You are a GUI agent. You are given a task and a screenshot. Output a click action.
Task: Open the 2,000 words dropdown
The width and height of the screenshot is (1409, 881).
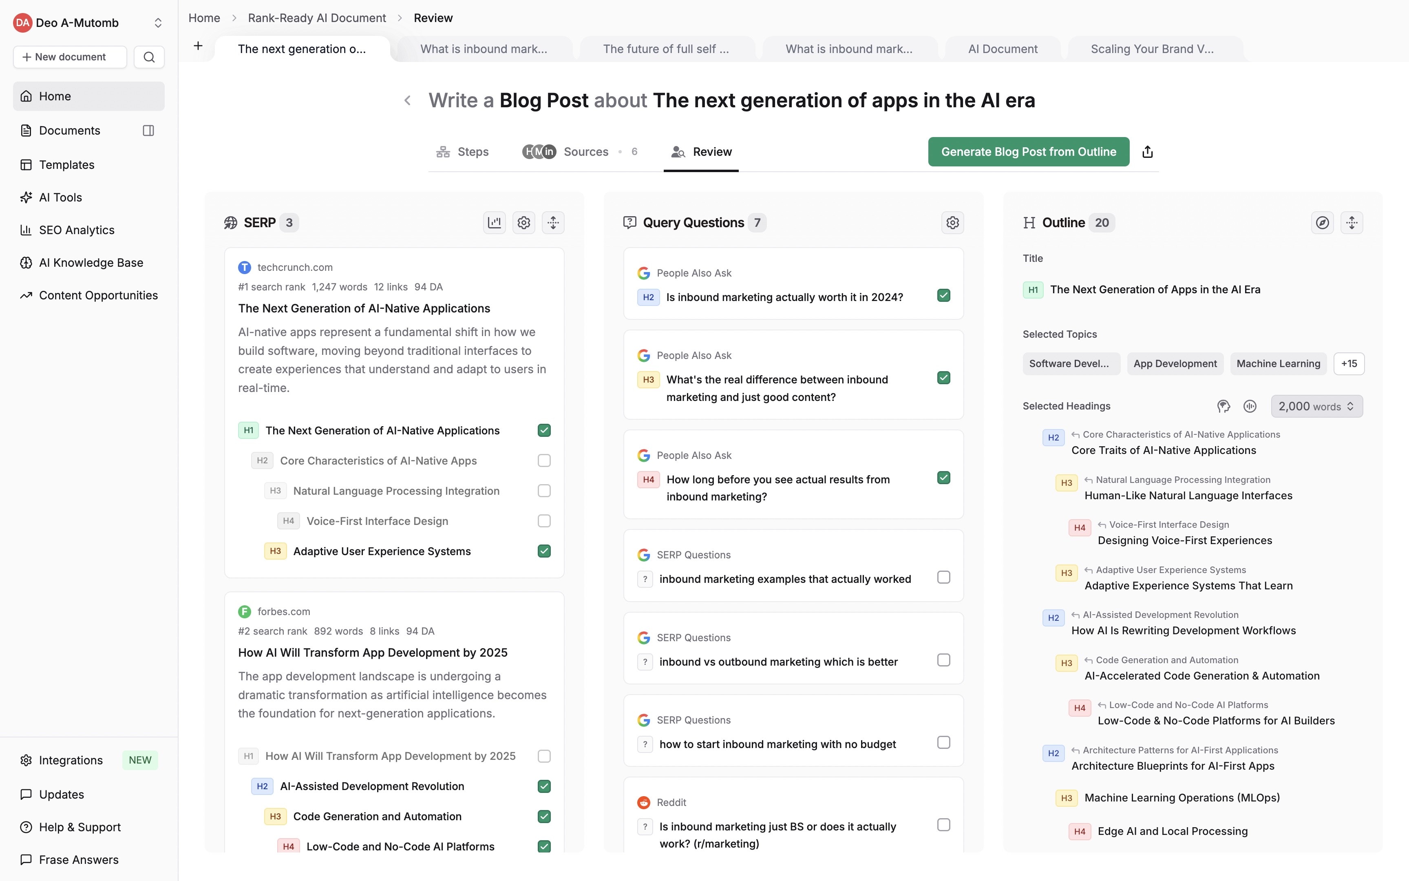tap(1316, 406)
